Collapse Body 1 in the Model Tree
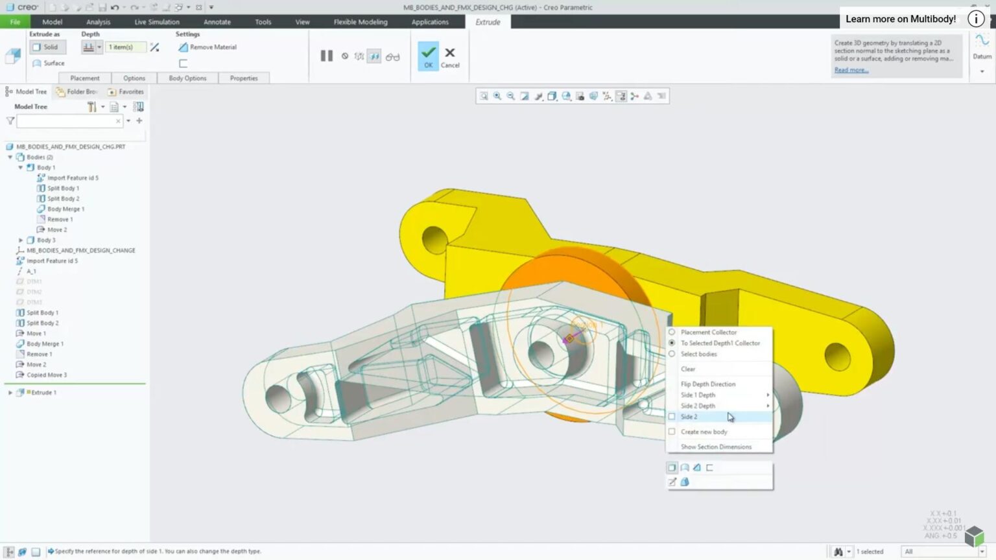Viewport: 996px width, 560px height. (x=21, y=167)
